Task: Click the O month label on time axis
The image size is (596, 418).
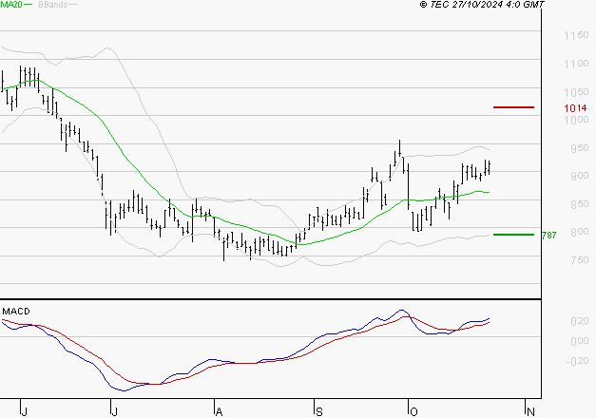Action: coord(413,412)
